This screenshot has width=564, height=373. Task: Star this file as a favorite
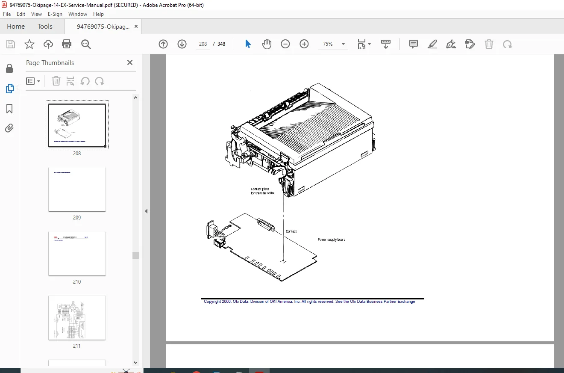(x=29, y=44)
